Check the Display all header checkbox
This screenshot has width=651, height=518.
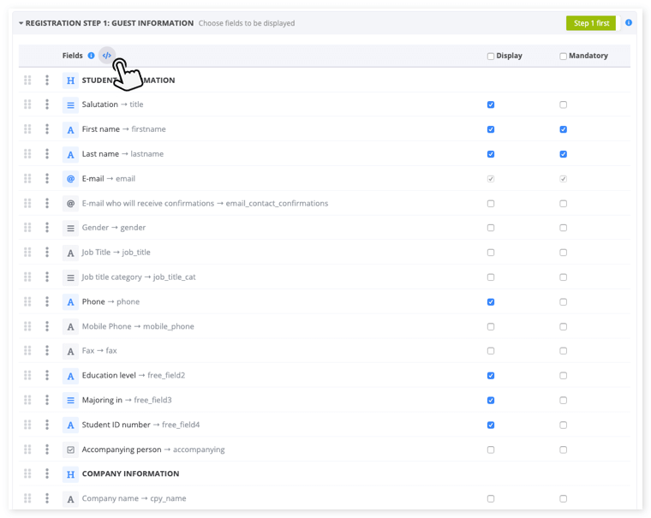click(x=491, y=57)
